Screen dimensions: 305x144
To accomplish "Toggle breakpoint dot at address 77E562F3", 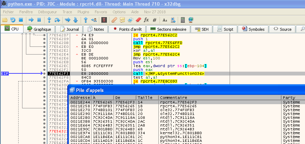I will tap(45, 73).
